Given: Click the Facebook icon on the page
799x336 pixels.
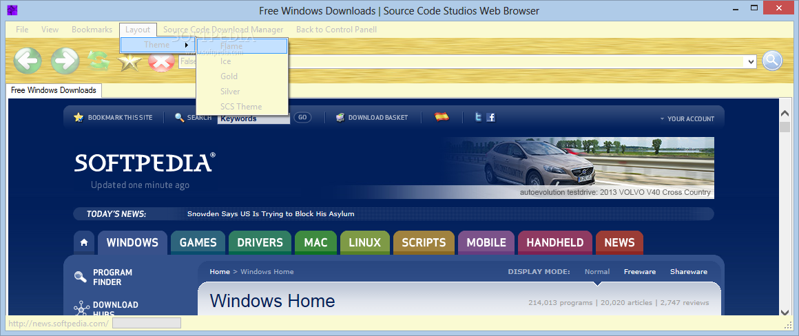Looking at the screenshot, I should (x=490, y=117).
